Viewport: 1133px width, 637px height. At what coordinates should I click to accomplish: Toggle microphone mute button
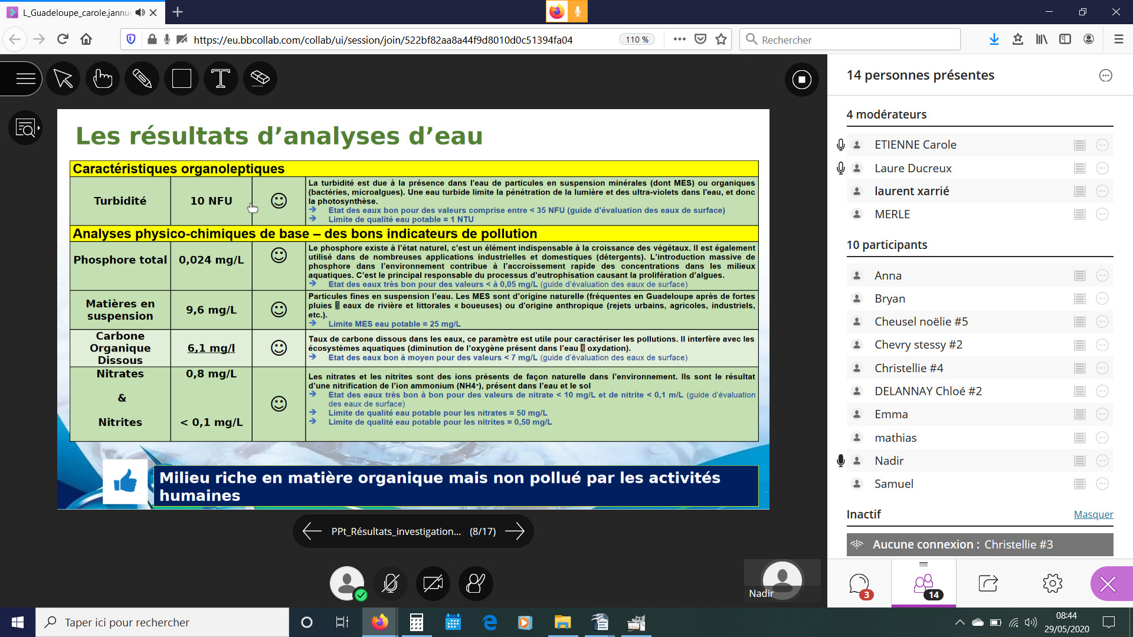pos(390,583)
